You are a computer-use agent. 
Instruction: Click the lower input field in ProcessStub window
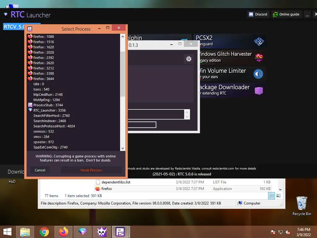pos(142,125)
